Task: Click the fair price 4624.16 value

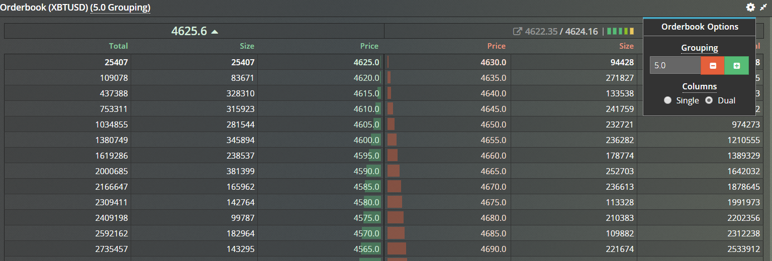Action: coord(582,32)
